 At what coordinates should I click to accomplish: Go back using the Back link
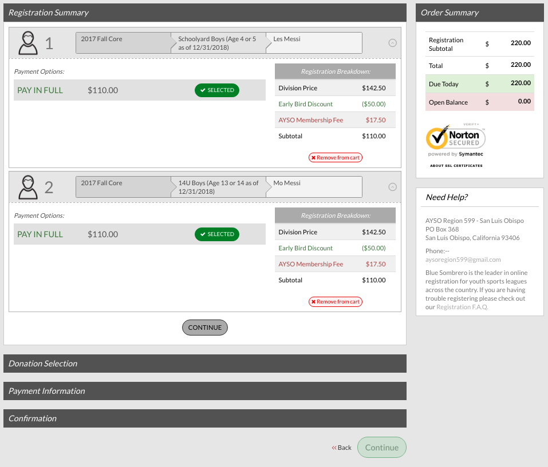[342, 448]
